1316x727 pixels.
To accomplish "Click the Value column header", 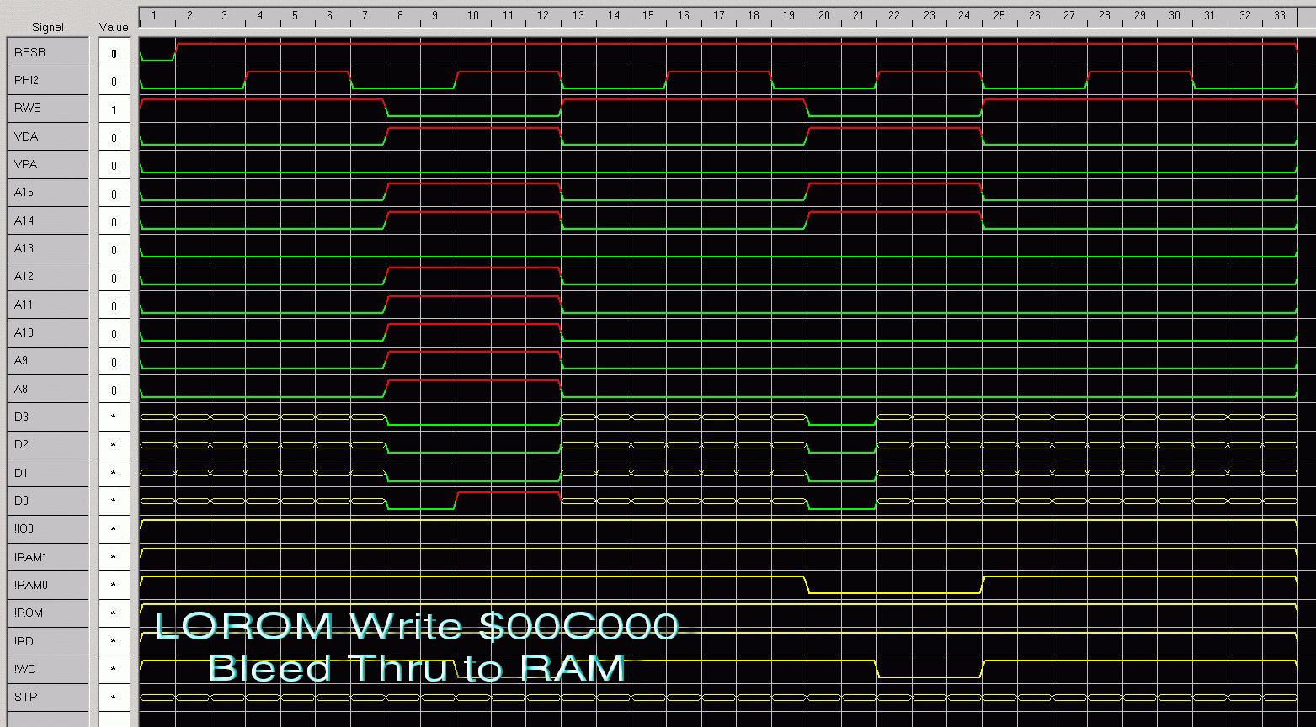I will (x=114, y=27).
